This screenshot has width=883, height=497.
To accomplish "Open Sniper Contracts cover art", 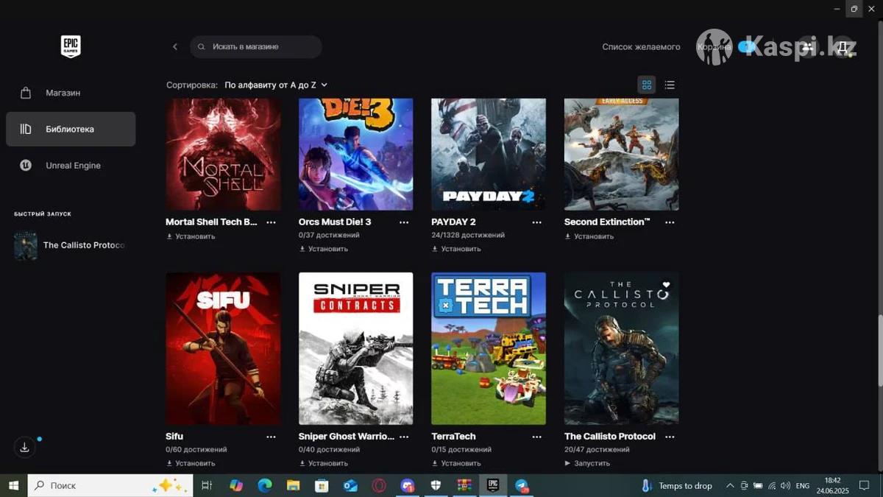I will 356,348.
